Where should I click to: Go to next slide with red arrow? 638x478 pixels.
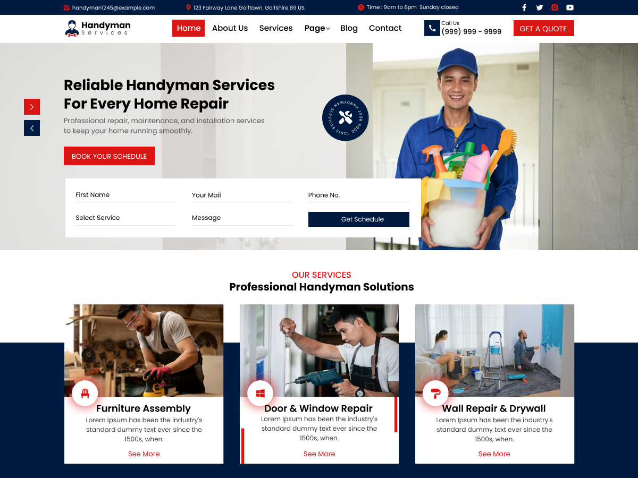32,107
